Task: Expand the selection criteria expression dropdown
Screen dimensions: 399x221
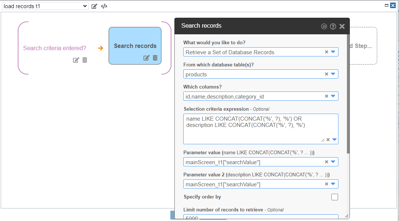Action: [x=335, y=140]
